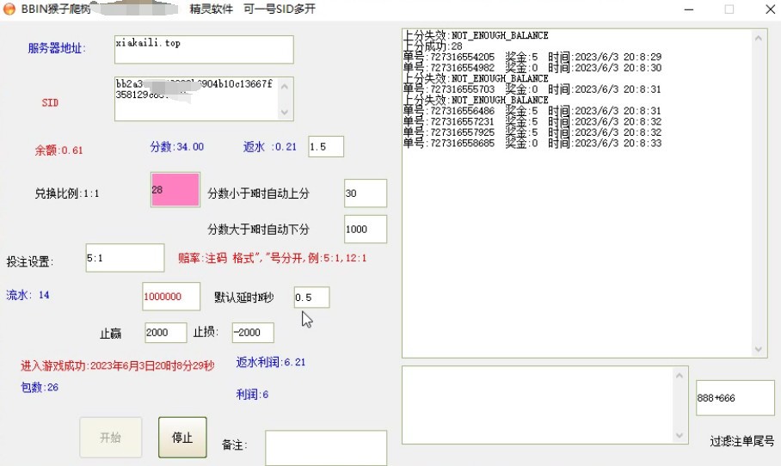Click the 流水: 14 text
Image resolution: width=781 pixels, height=466 pixels.
[x=28, y=295]
